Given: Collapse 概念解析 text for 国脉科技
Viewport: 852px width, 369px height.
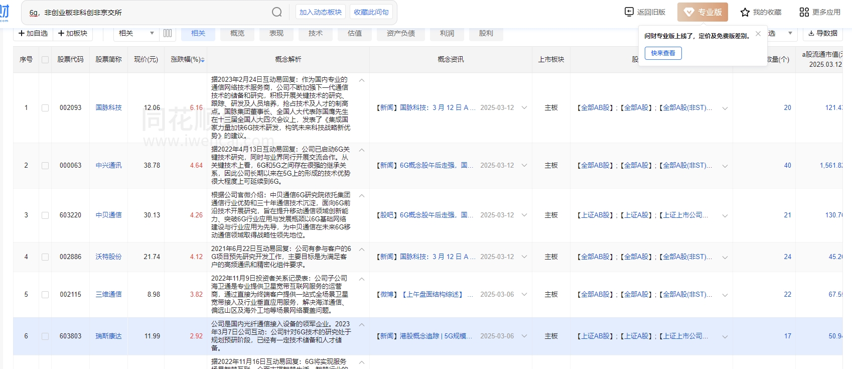Looking at the screenshot, I should point(362,80).
